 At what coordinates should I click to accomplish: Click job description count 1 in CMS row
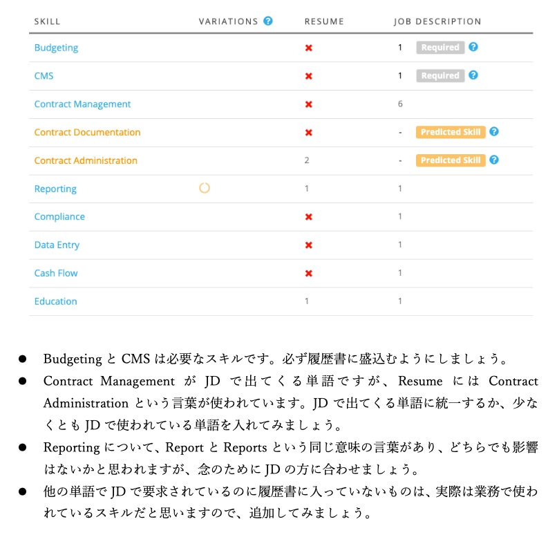tap(400, 75)
